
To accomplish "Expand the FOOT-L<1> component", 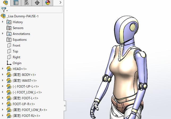I will (3, 98).
